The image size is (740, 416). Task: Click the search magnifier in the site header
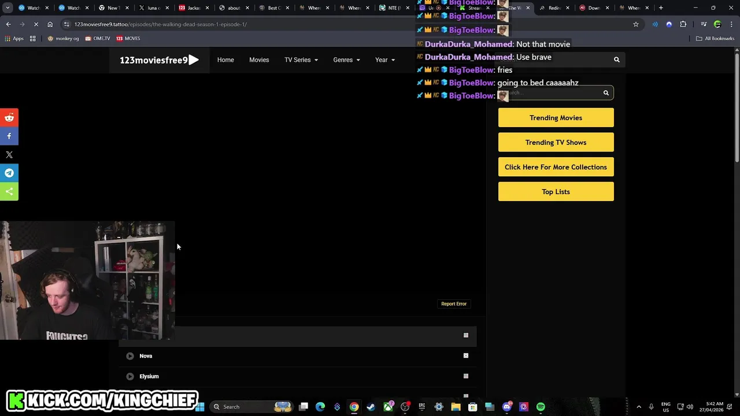[x=616, y=60]
